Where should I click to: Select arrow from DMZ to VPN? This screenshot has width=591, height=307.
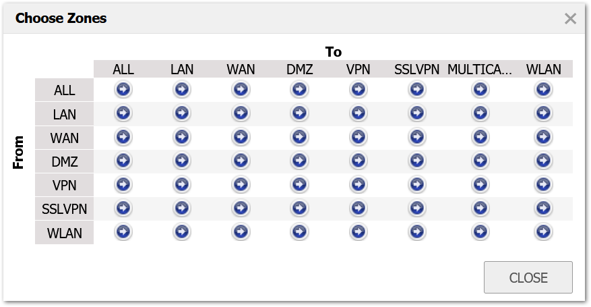[359, 161]
